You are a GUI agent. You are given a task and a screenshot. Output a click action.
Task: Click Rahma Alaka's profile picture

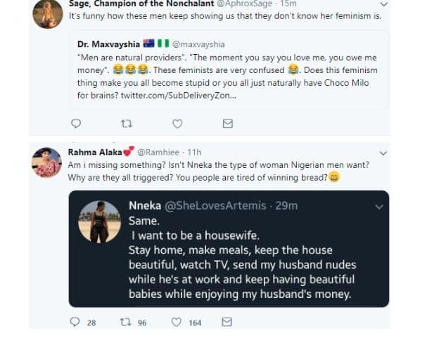tap(48, 163)
